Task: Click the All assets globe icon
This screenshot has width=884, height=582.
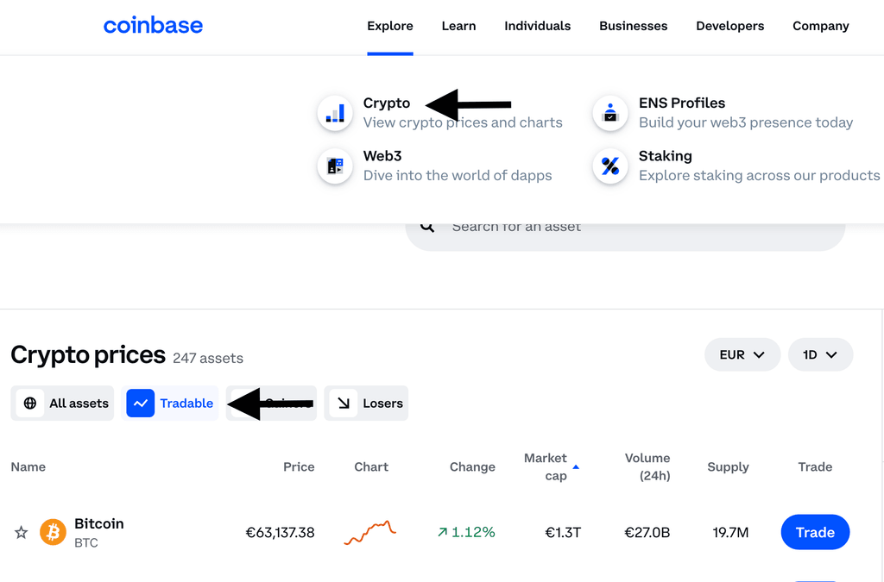Action: (x=31, y=403)
